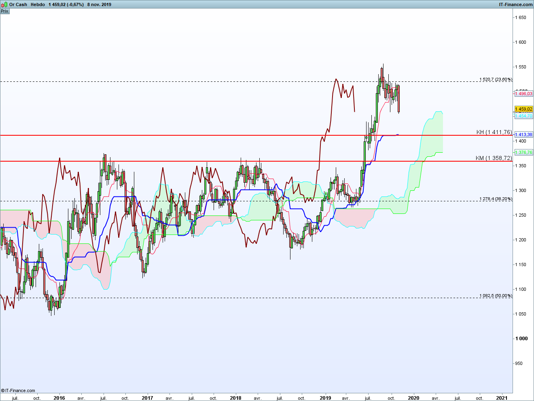Click the green 1 376,76 price tag
Viewport: 534px width, 401px height.
523,152
